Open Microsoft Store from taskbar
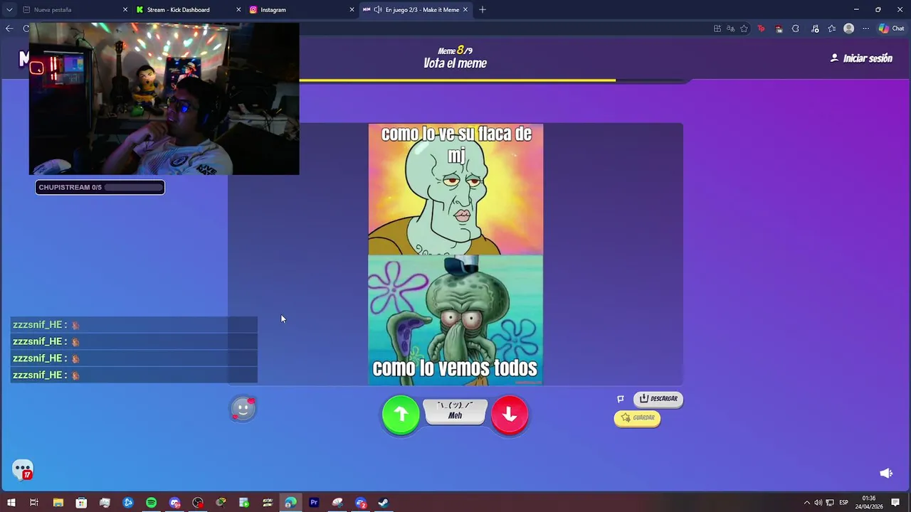This screenshot has height=512, width=911. 81,503
